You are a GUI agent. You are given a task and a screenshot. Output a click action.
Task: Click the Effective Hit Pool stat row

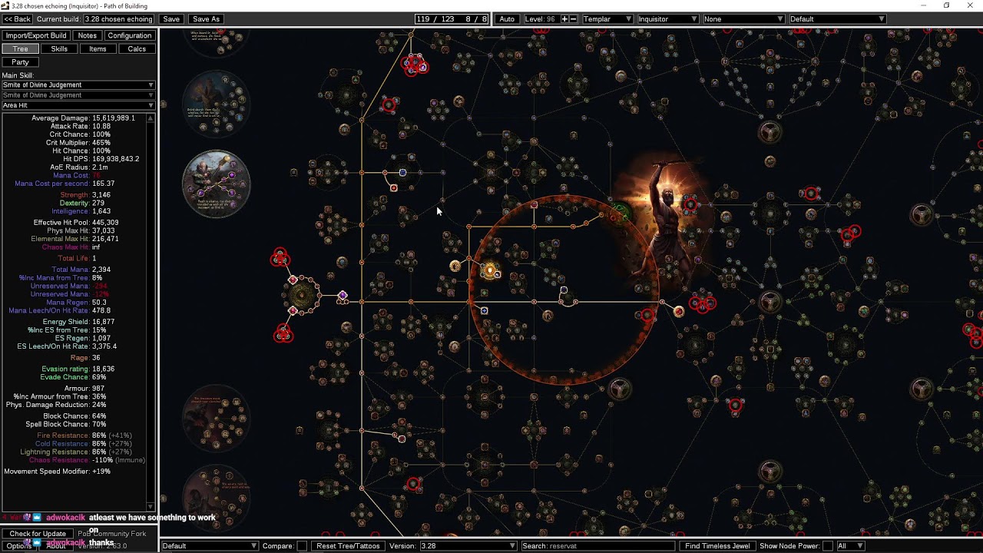pos(77,222)
